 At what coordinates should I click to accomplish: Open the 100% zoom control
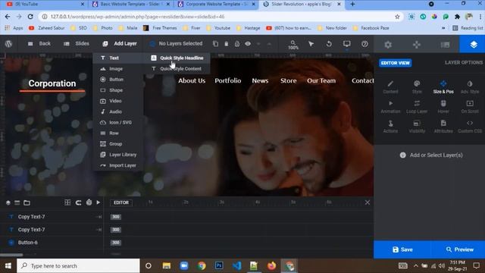click(x=293, y=45)
